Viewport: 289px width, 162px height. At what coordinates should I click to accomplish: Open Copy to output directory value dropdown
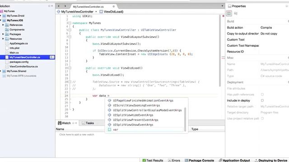(x=274, y=34)
